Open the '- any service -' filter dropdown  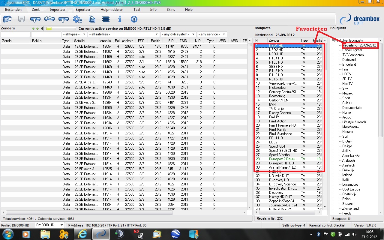[212, 34]
